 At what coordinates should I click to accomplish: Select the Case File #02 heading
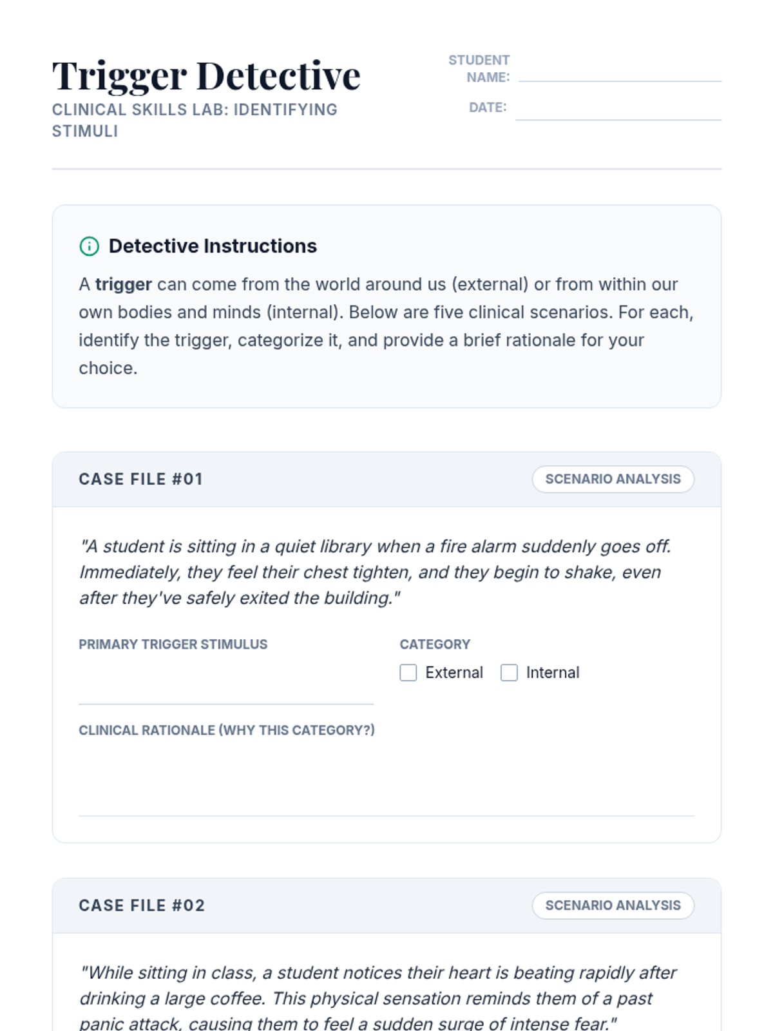(x=142, y=906)
